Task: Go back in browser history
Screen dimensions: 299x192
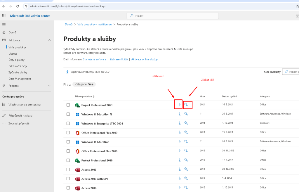Action: 4,6
